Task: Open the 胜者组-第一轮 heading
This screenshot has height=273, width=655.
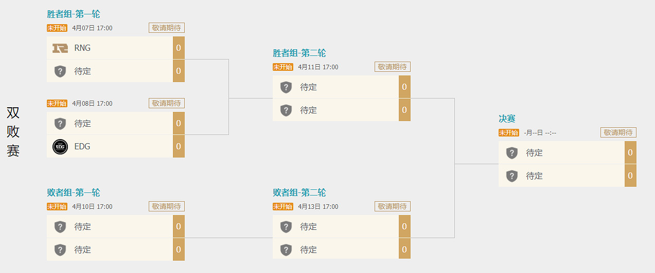Action: 74,14
